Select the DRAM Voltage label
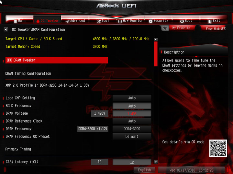The height and width of the screenshot is (174, 233). (17, 113)
